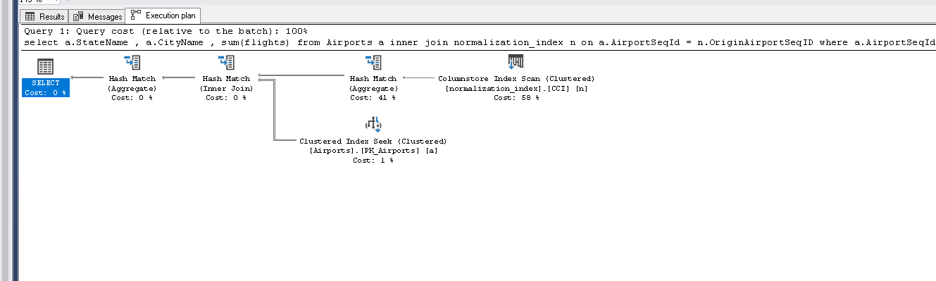Screen dimensions: 936x281
Task: Click 'Clustered Index Seek (Clustered)' label
Action: click(x=373, y=141)
